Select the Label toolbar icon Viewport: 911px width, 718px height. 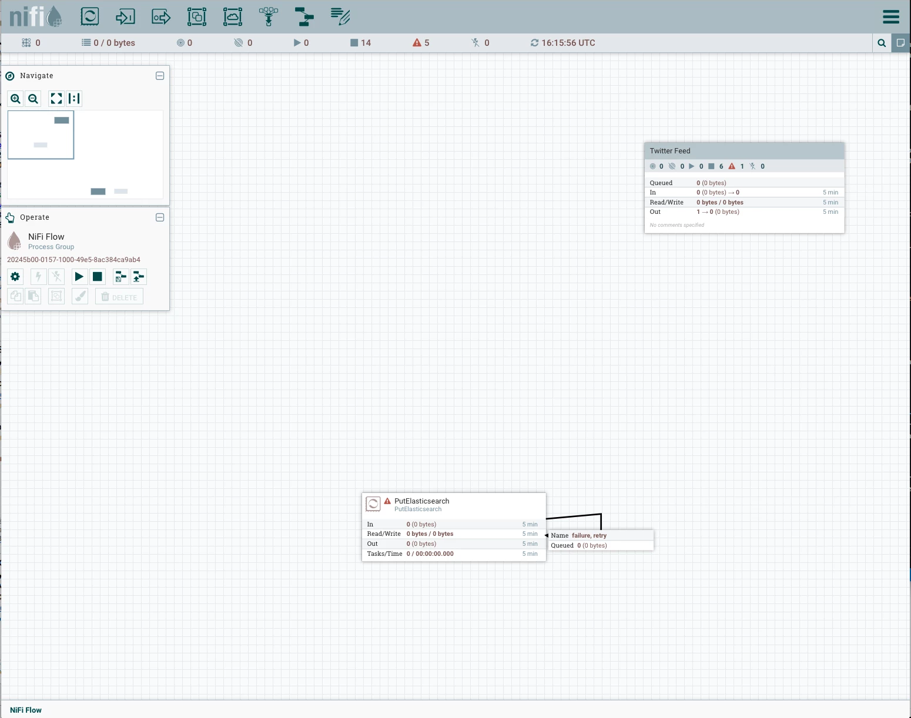click(x=340, y=16)
